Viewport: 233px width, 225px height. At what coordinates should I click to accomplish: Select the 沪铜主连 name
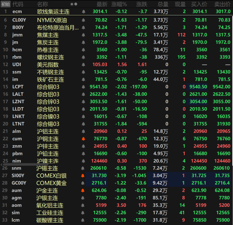click(x=48, y=139)
